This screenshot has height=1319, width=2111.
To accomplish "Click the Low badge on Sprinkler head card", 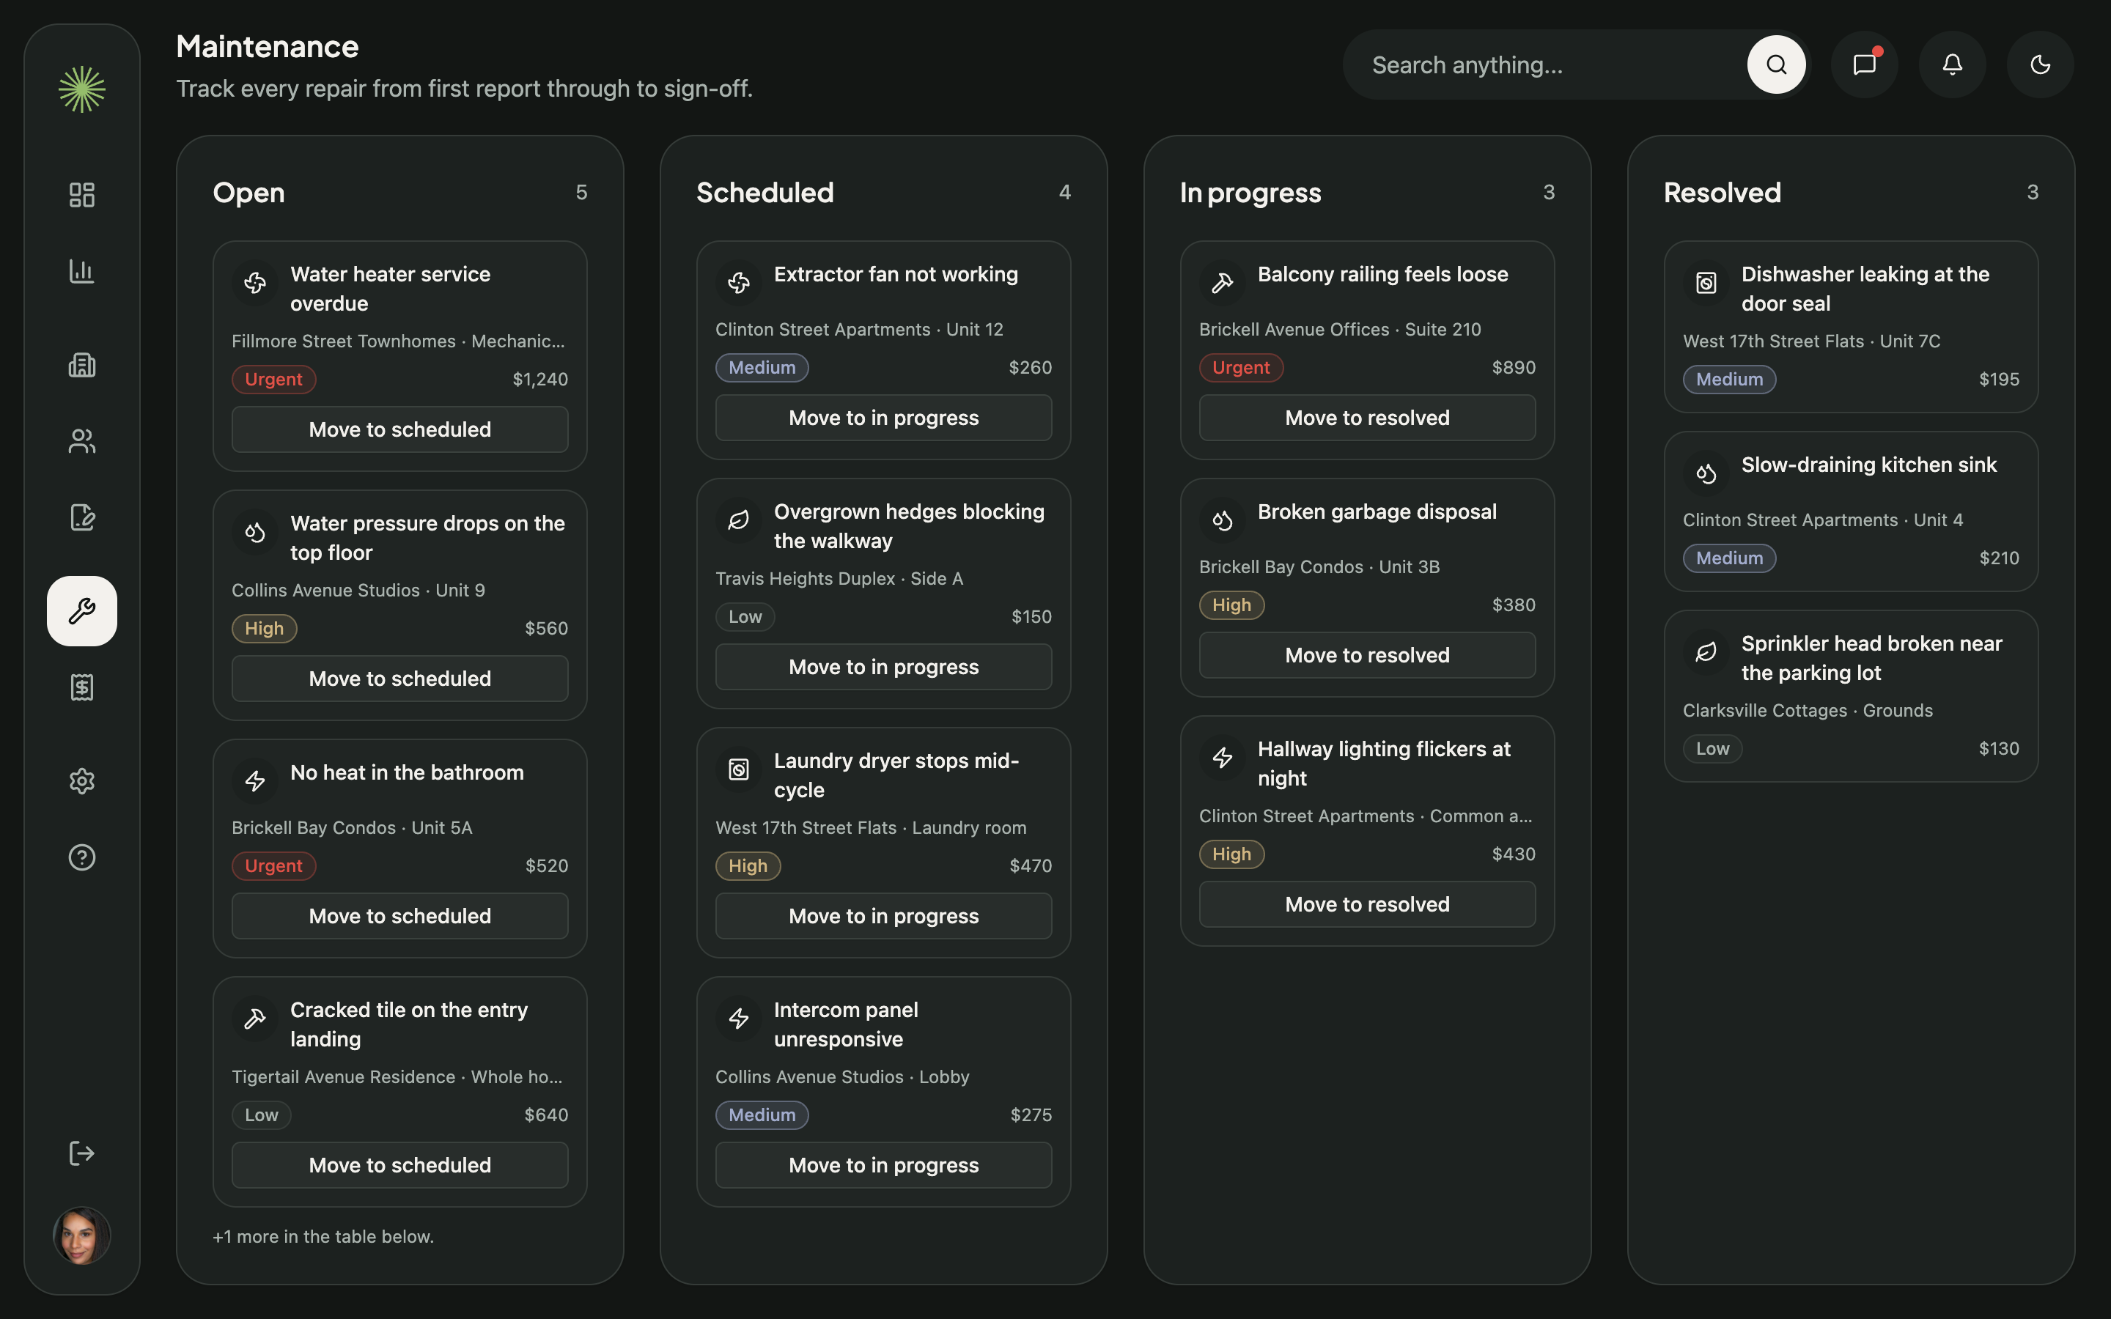I will (1712, 748).
